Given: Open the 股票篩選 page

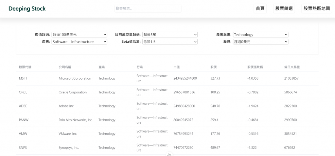Looking at the screenshot, I should (284, 8).
